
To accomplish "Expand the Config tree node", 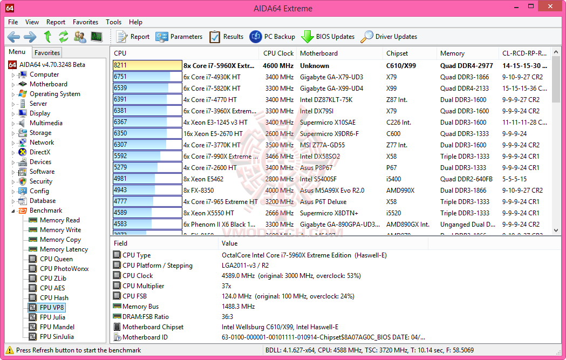I will tap(13, 192).
